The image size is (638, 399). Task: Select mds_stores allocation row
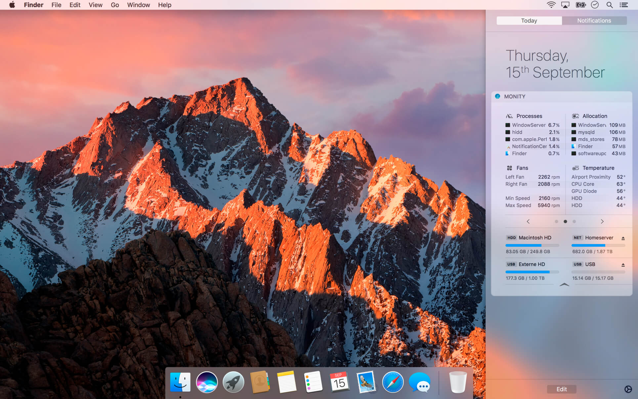point(598,139)
